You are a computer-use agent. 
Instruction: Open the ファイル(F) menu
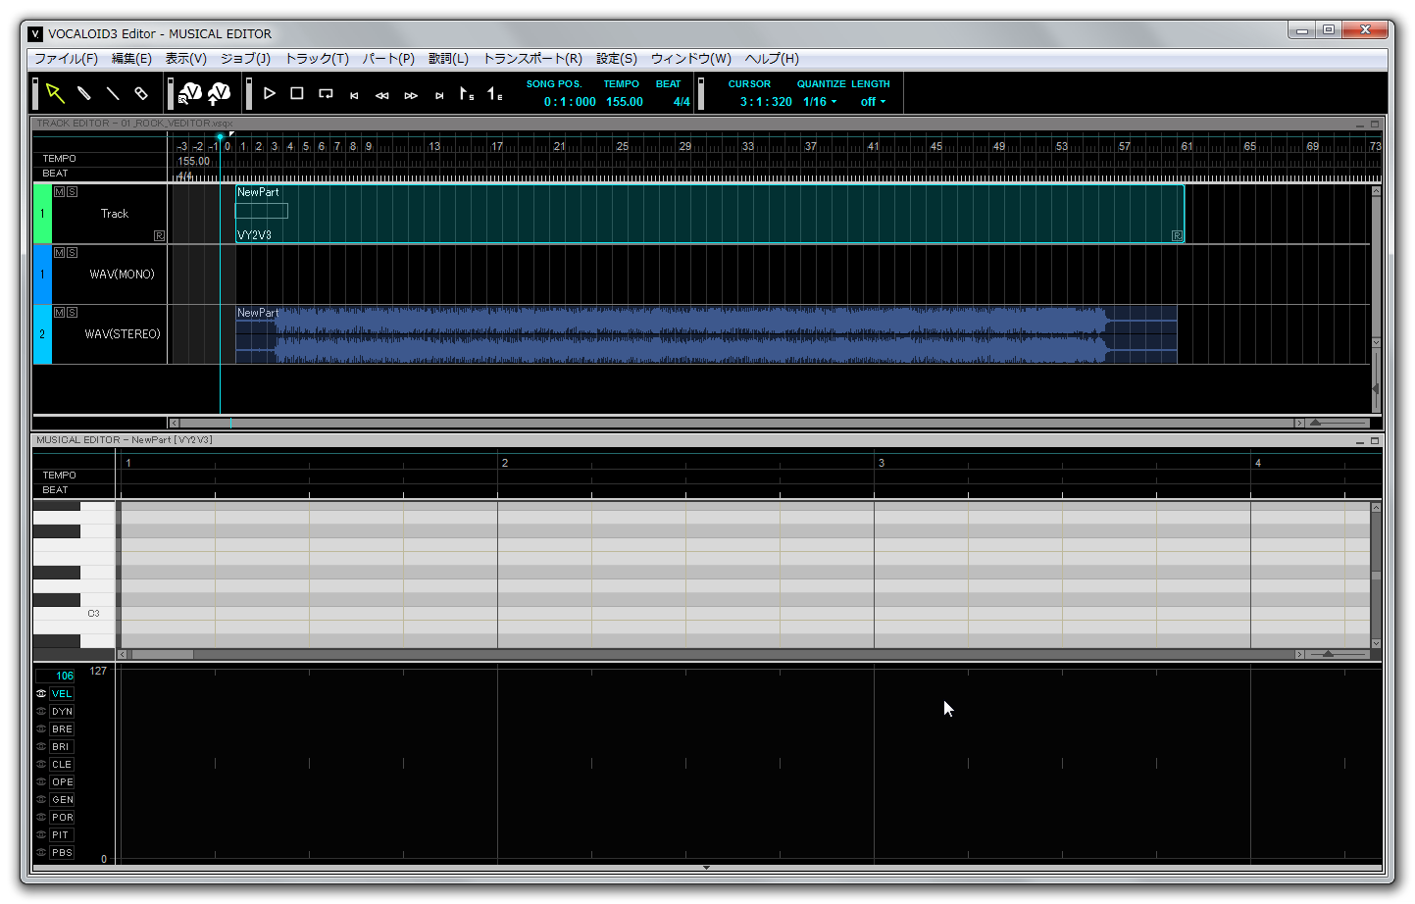click(x=66, y=59)
